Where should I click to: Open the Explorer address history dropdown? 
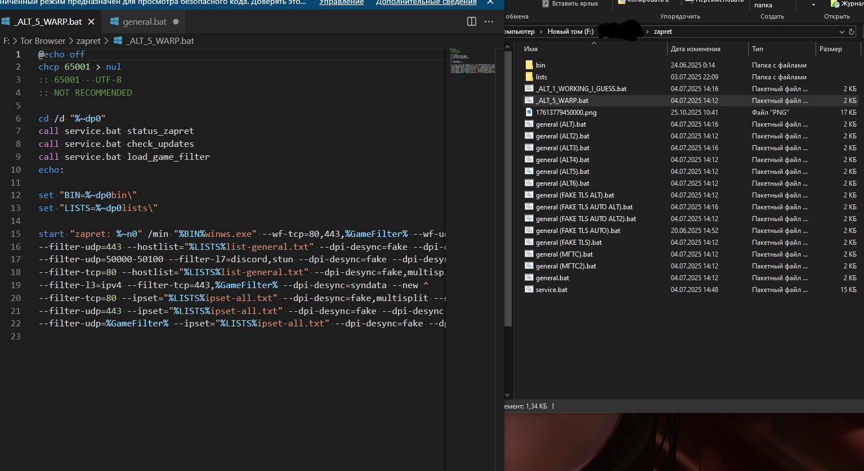[x=843, y=32]
